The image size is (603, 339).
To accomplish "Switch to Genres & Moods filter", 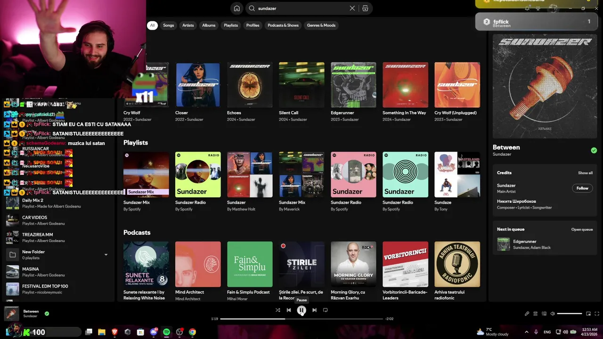I will tap(321, 25).
